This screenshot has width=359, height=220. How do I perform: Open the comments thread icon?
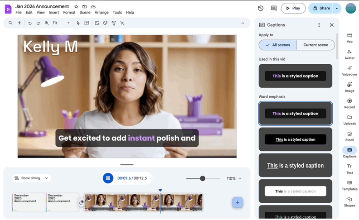pos(274,8)
